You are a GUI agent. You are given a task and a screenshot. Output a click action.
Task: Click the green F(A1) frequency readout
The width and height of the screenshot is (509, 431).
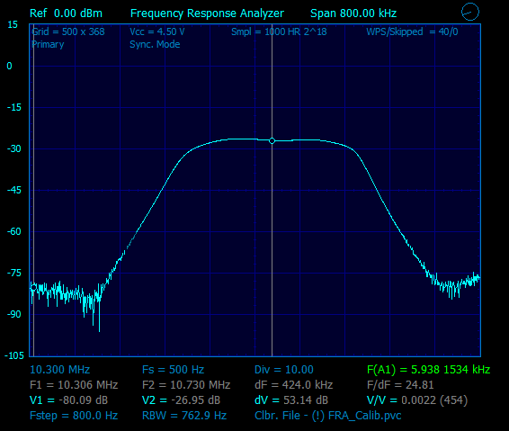(x=428, y=370)
